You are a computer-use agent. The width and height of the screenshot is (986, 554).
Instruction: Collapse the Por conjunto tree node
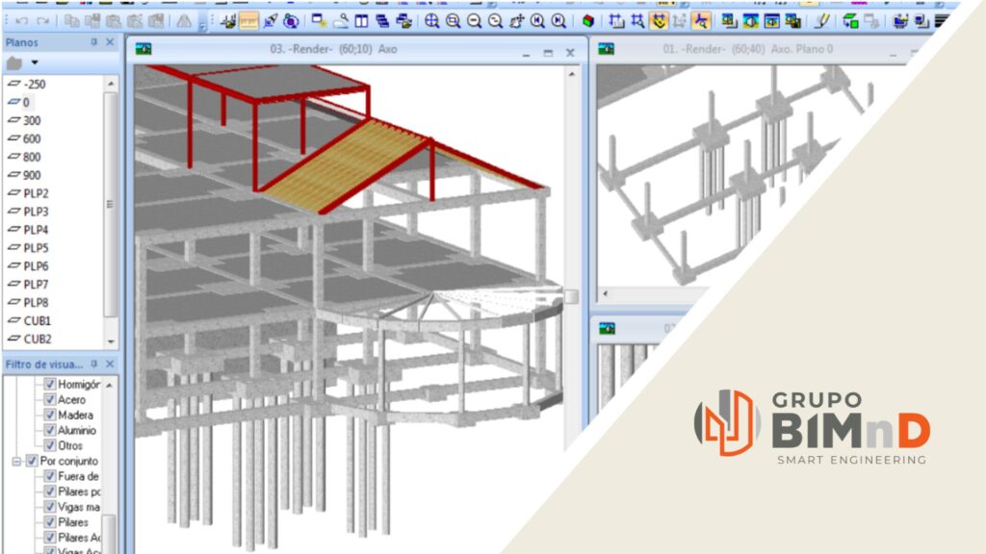16,461
